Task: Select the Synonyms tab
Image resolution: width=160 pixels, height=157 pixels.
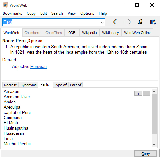Action: click(x=29, y=85)
